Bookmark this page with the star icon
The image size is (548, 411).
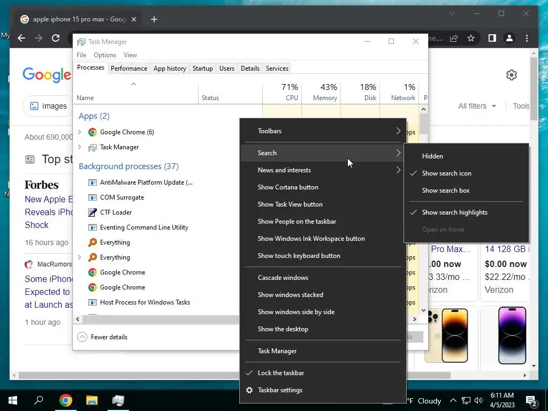(471, 38)
